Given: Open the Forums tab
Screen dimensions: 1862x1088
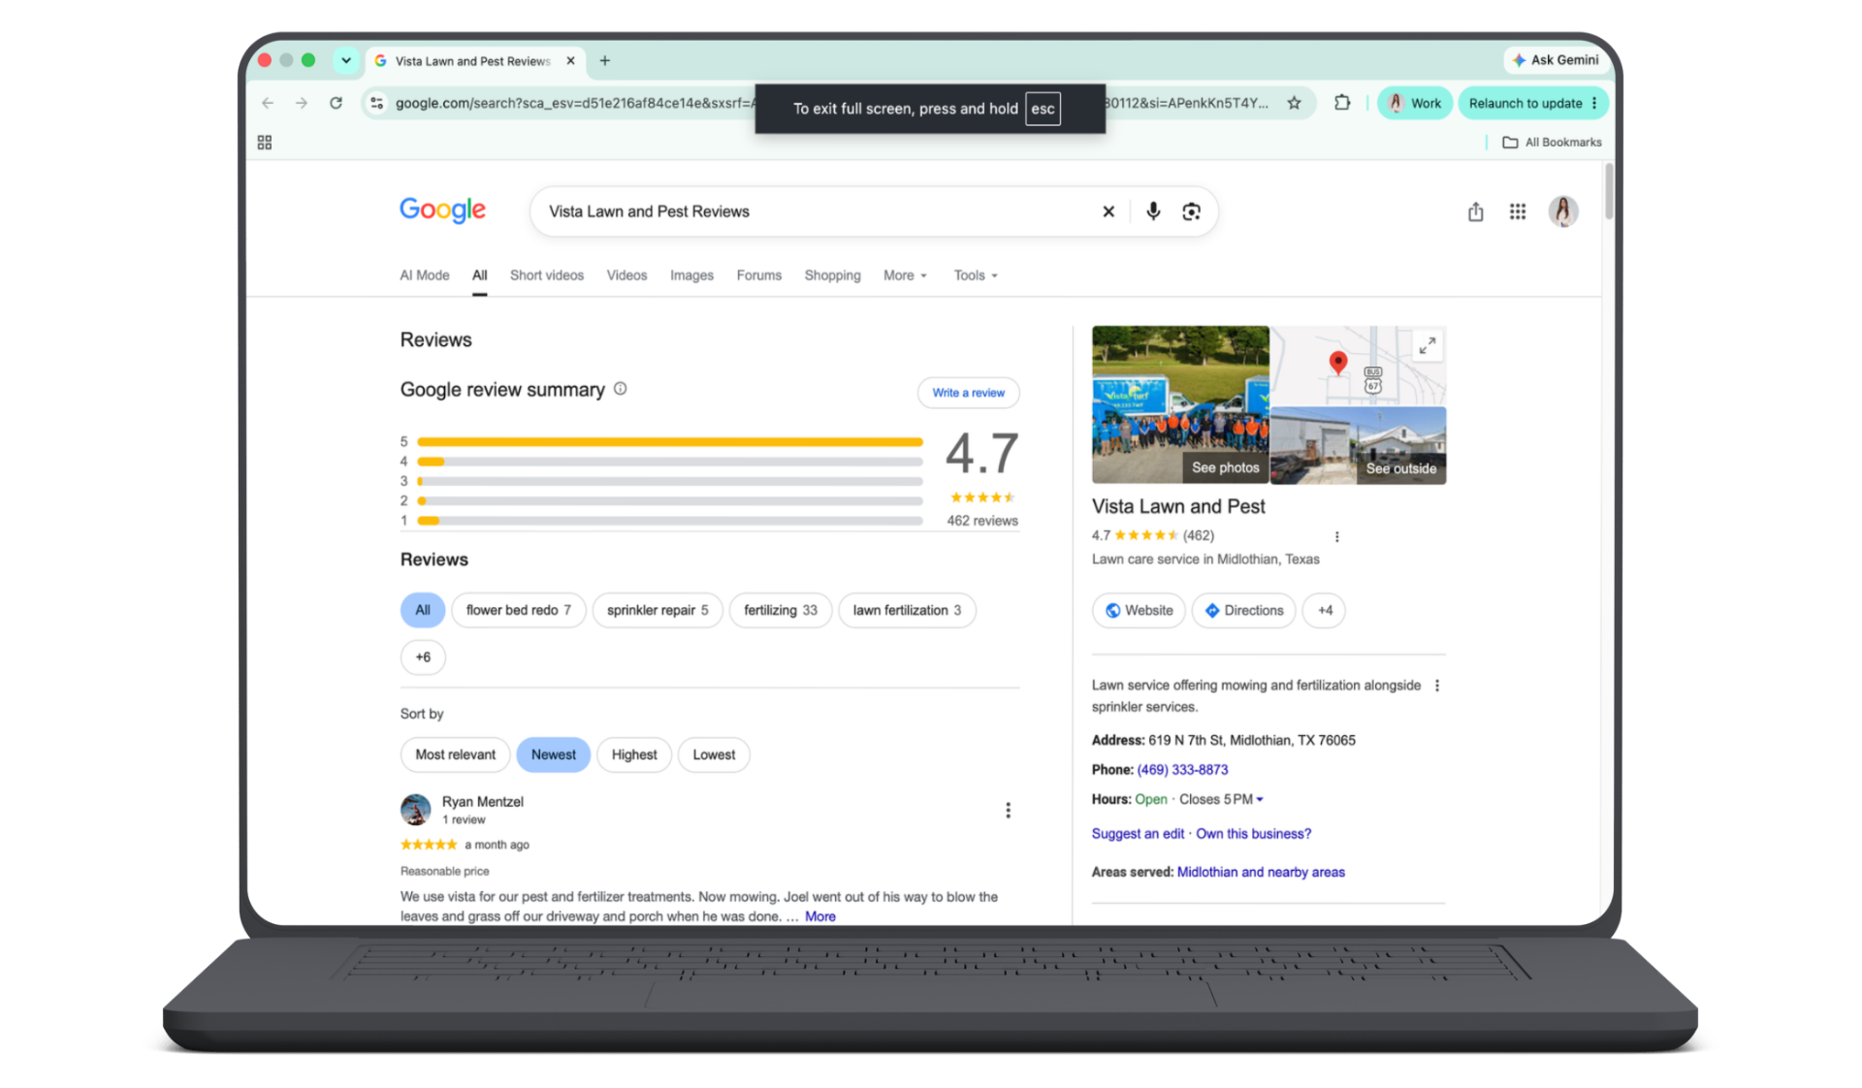Looking at the screenshot, I should (x=758, y=275).
